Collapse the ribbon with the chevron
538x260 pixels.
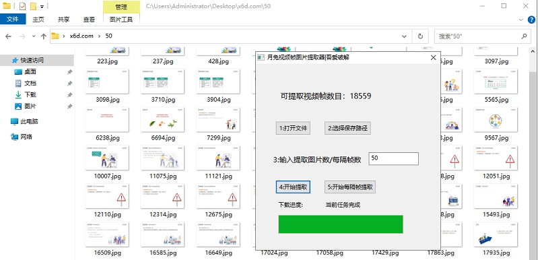pos(521,20)
